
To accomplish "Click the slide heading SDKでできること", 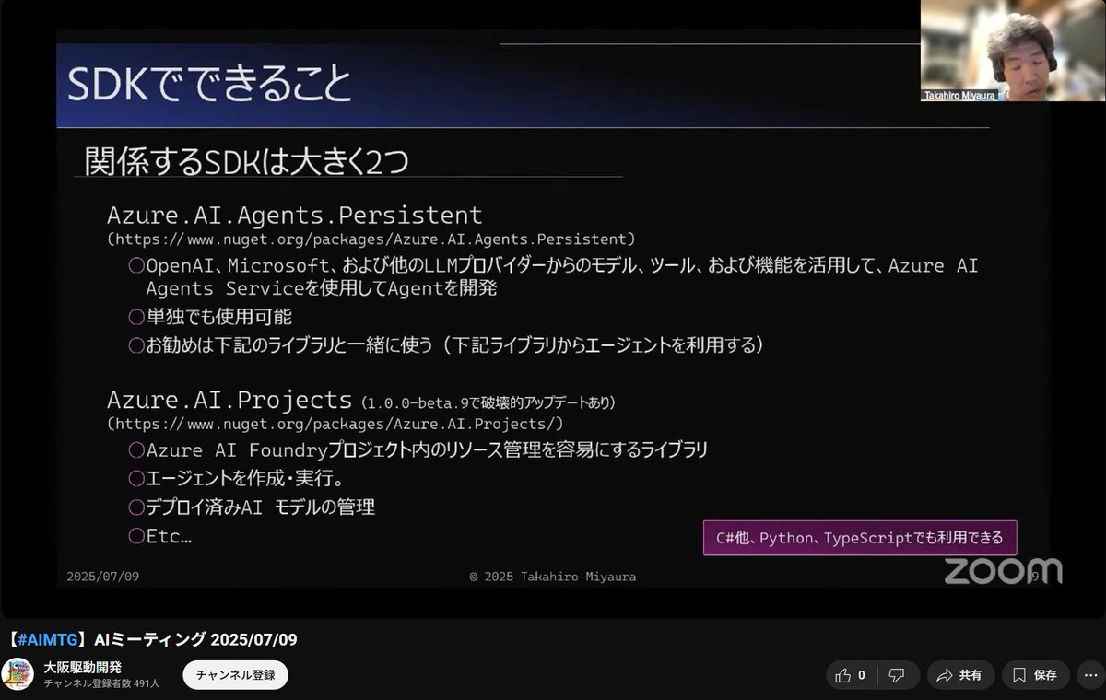I will pyautogui.click(x=209, y=84).
